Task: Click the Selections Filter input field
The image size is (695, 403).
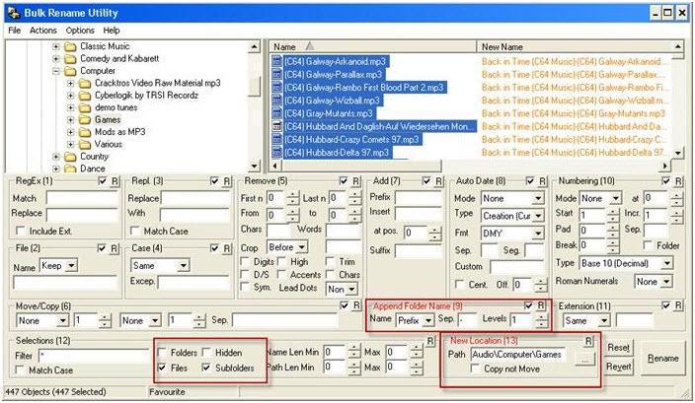Action: (94, 356)
